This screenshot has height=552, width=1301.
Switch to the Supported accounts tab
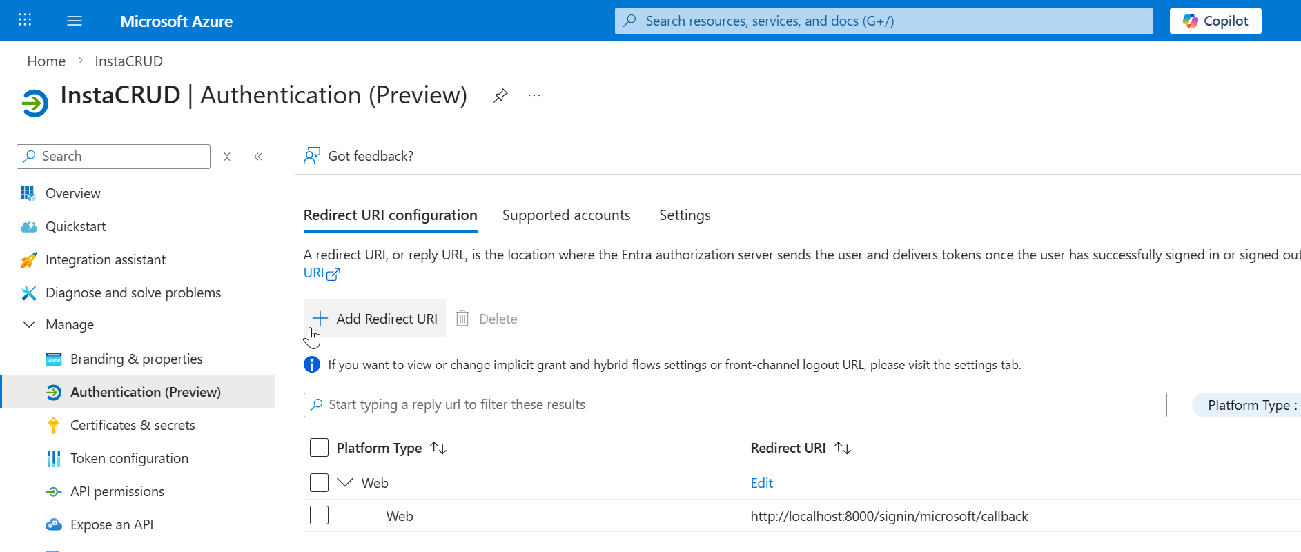566,215
